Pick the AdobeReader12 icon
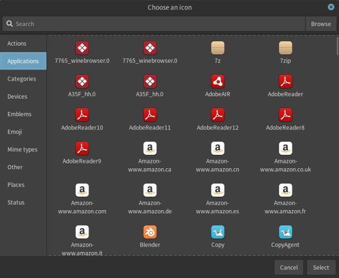339x278 pixels. [218, 115]
